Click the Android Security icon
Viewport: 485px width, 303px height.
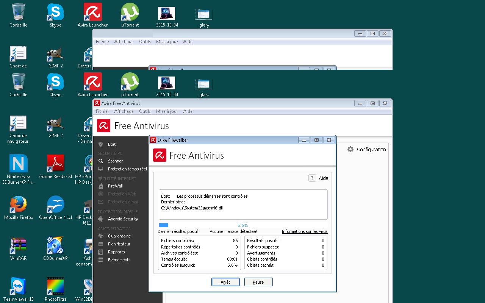pyautogui.click(x=101, y=219)
